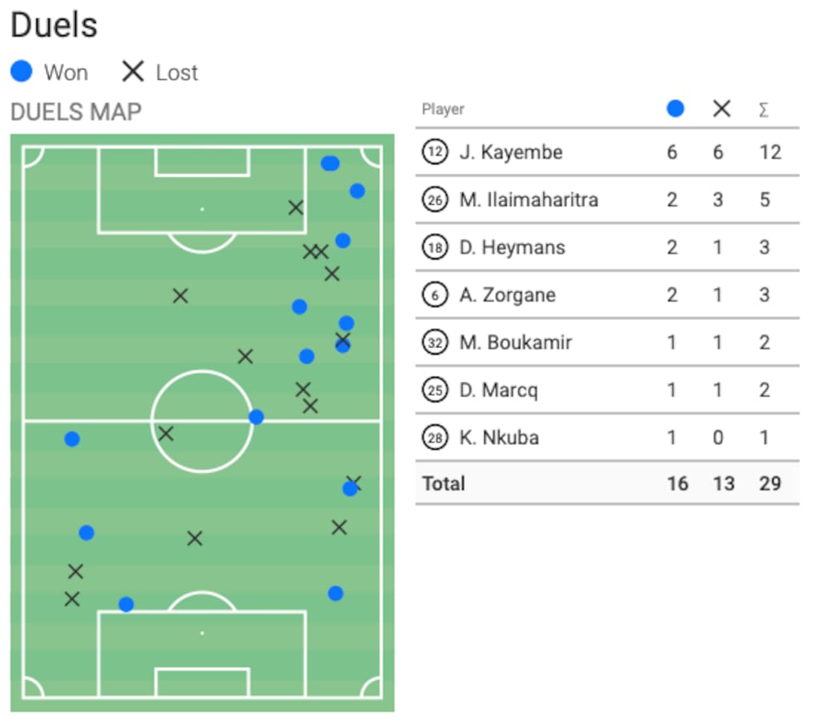Click the X lost-duels column header icon
This screenshot has height=721, width=819.
tap(721, 109)
